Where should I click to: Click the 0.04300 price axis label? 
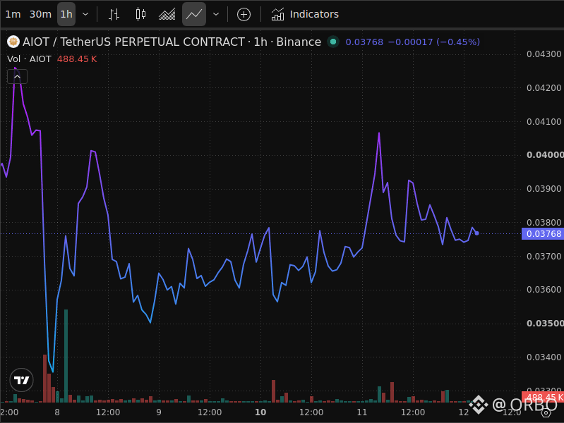544,54
